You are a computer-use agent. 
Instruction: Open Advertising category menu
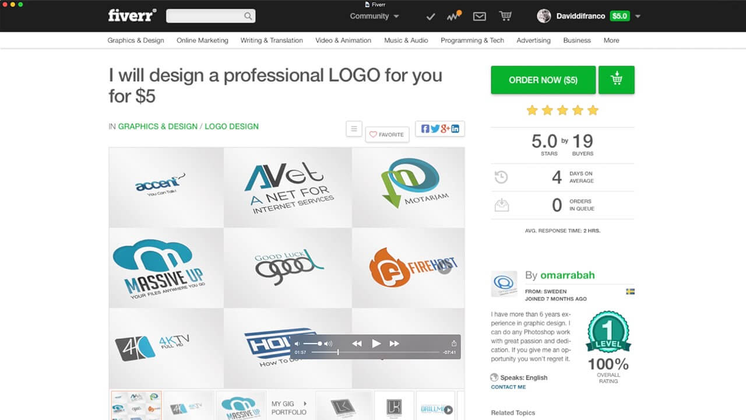(x=533, y=40)
